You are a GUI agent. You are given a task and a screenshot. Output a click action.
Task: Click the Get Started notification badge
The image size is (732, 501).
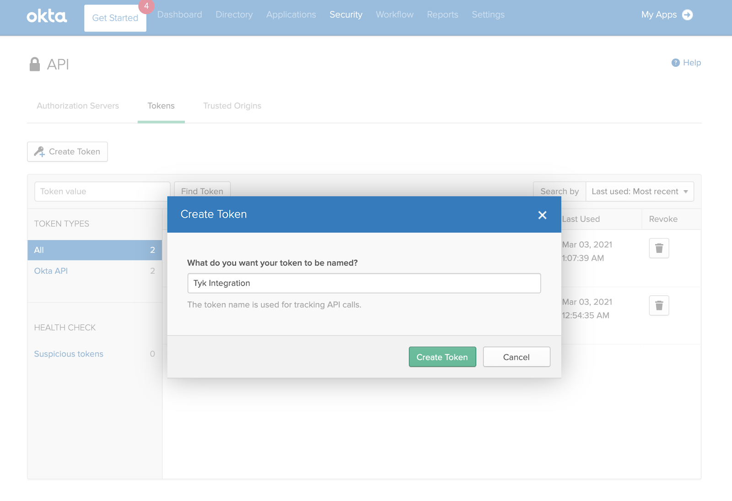[x=146, y=6]
